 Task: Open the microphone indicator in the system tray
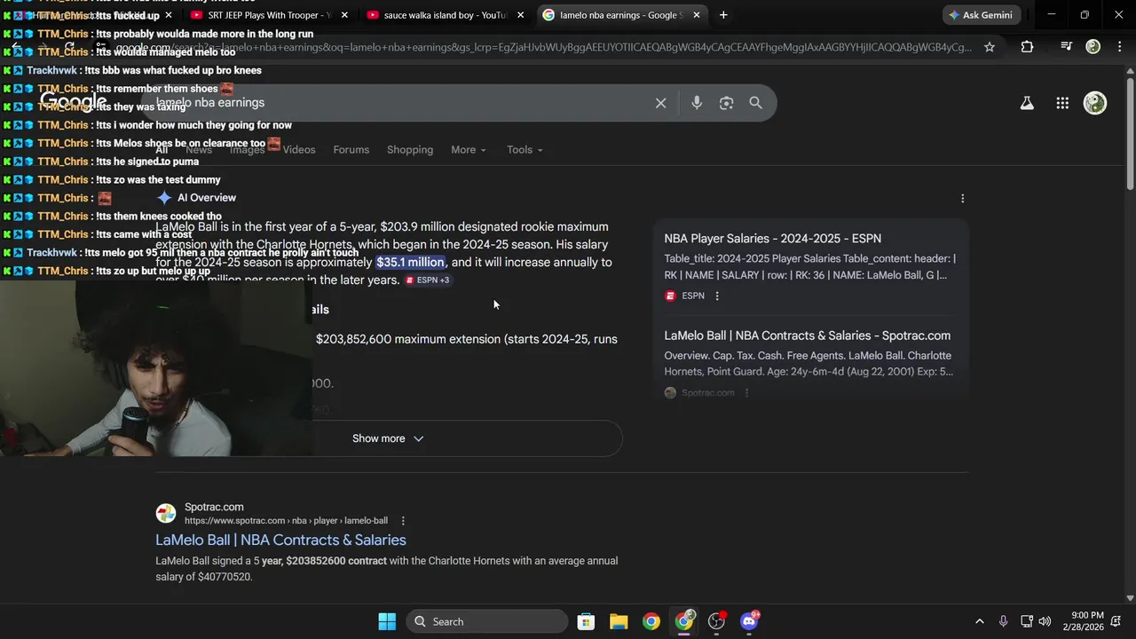tap(1003, 621)
